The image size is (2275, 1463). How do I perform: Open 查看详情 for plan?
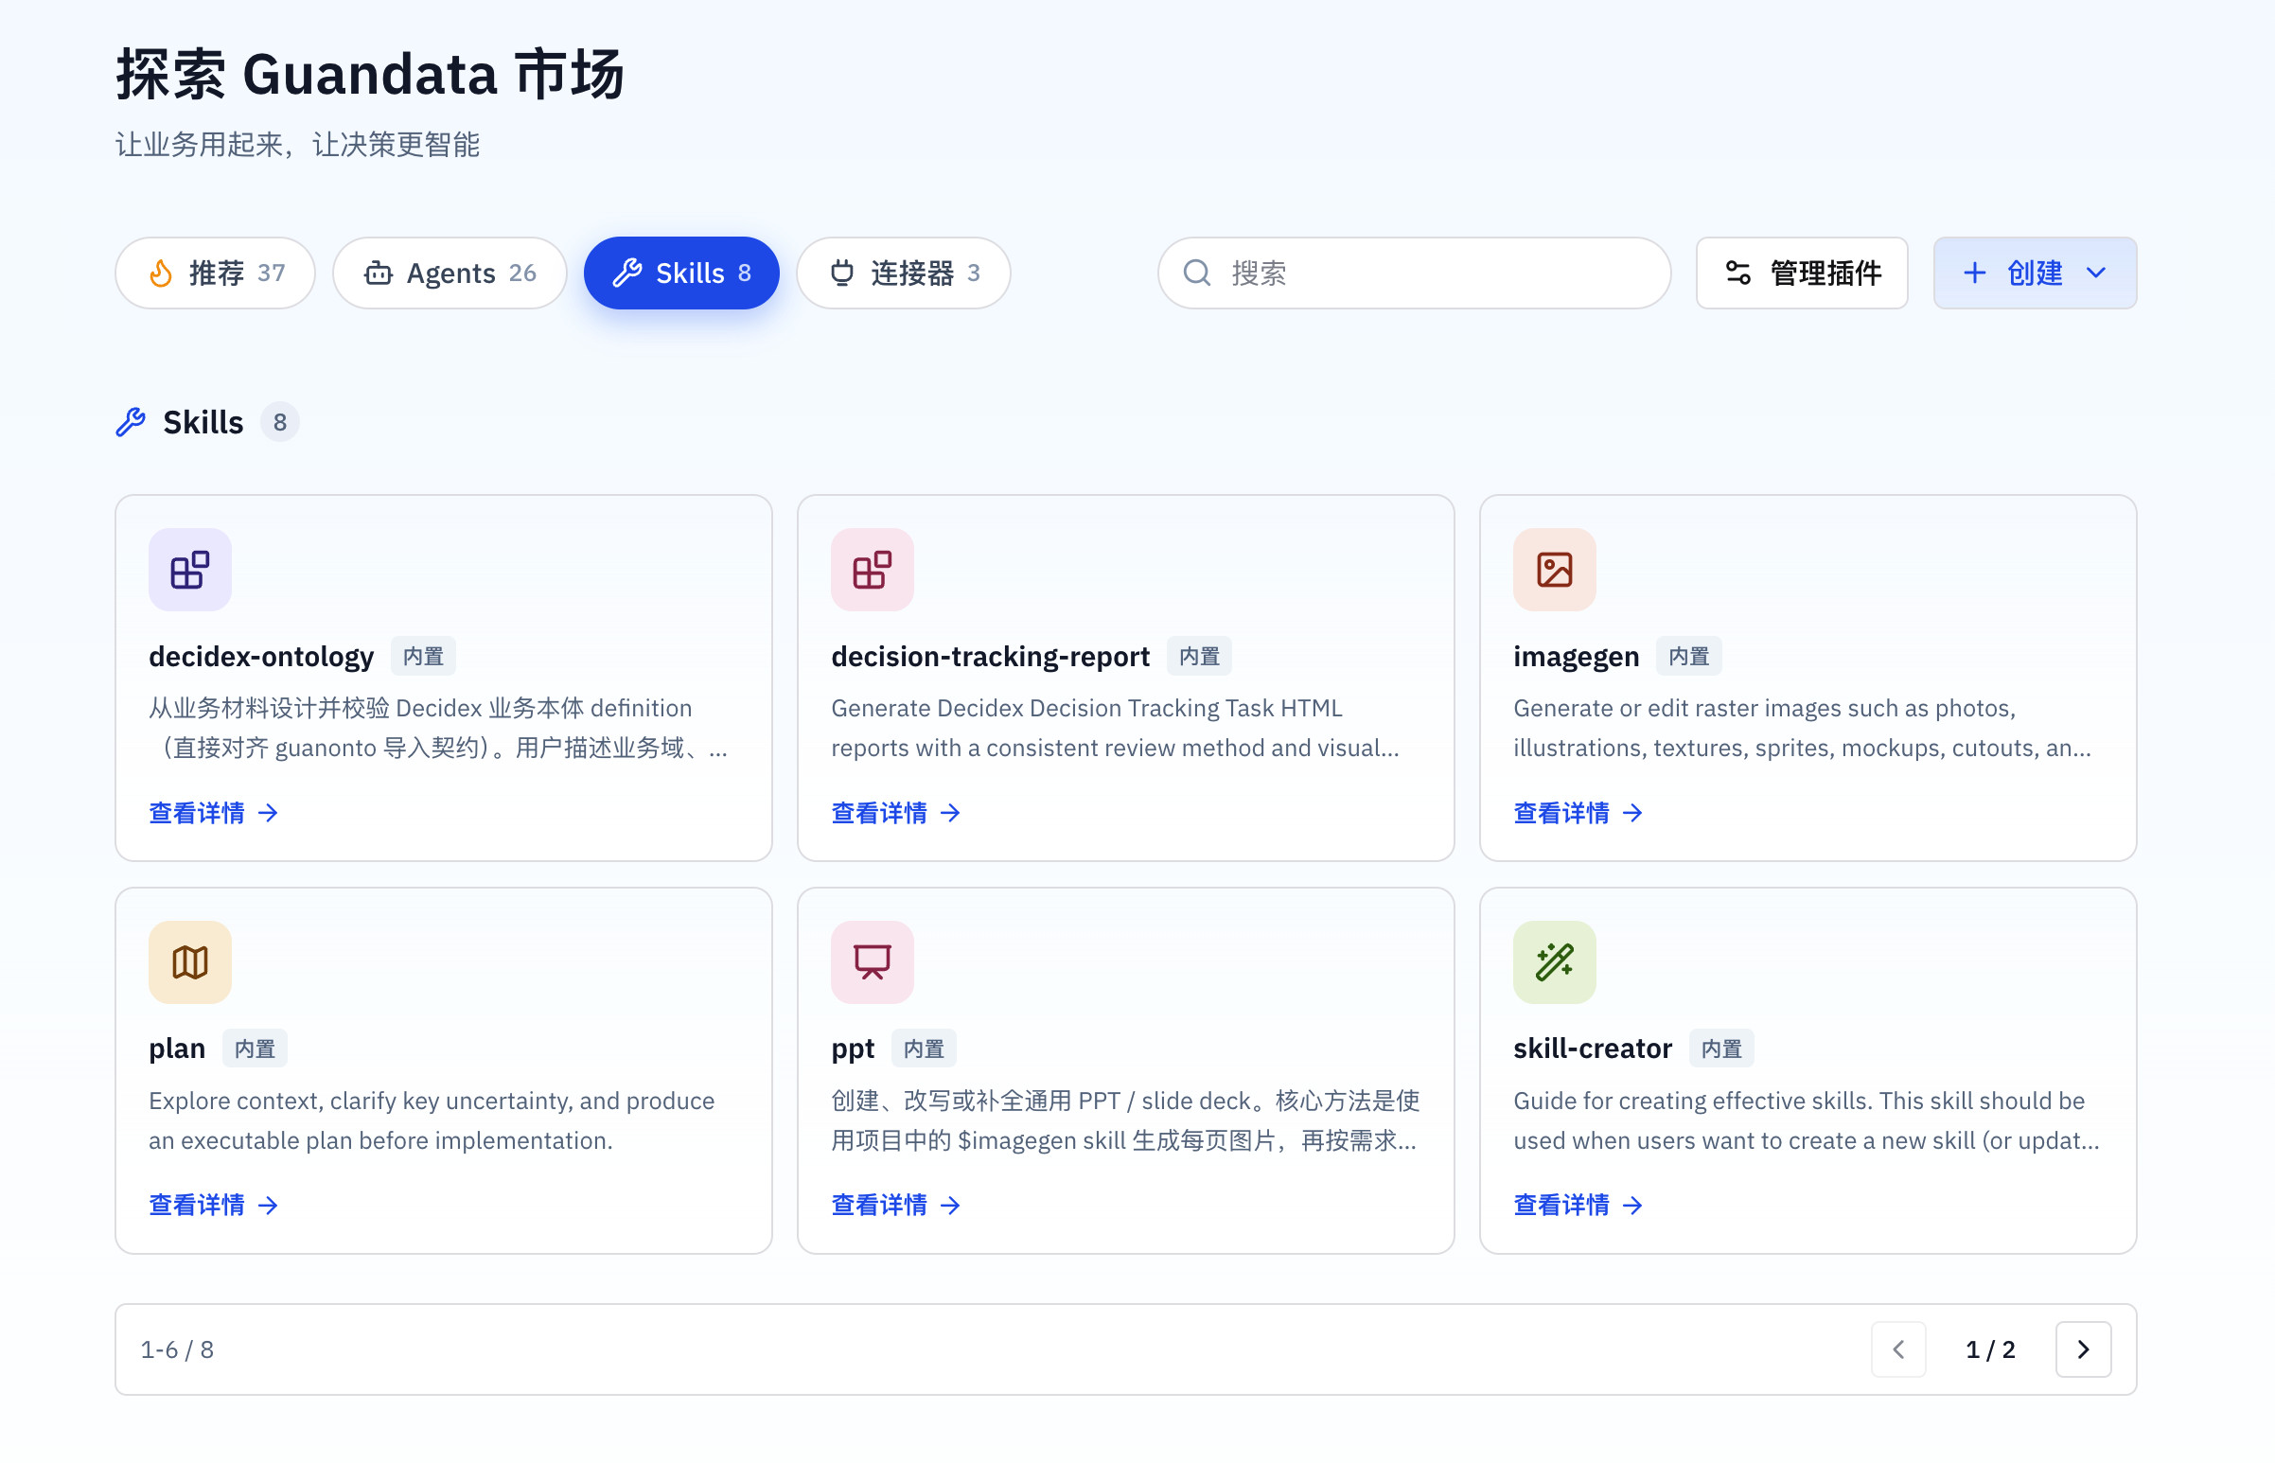coord(214,1205)
